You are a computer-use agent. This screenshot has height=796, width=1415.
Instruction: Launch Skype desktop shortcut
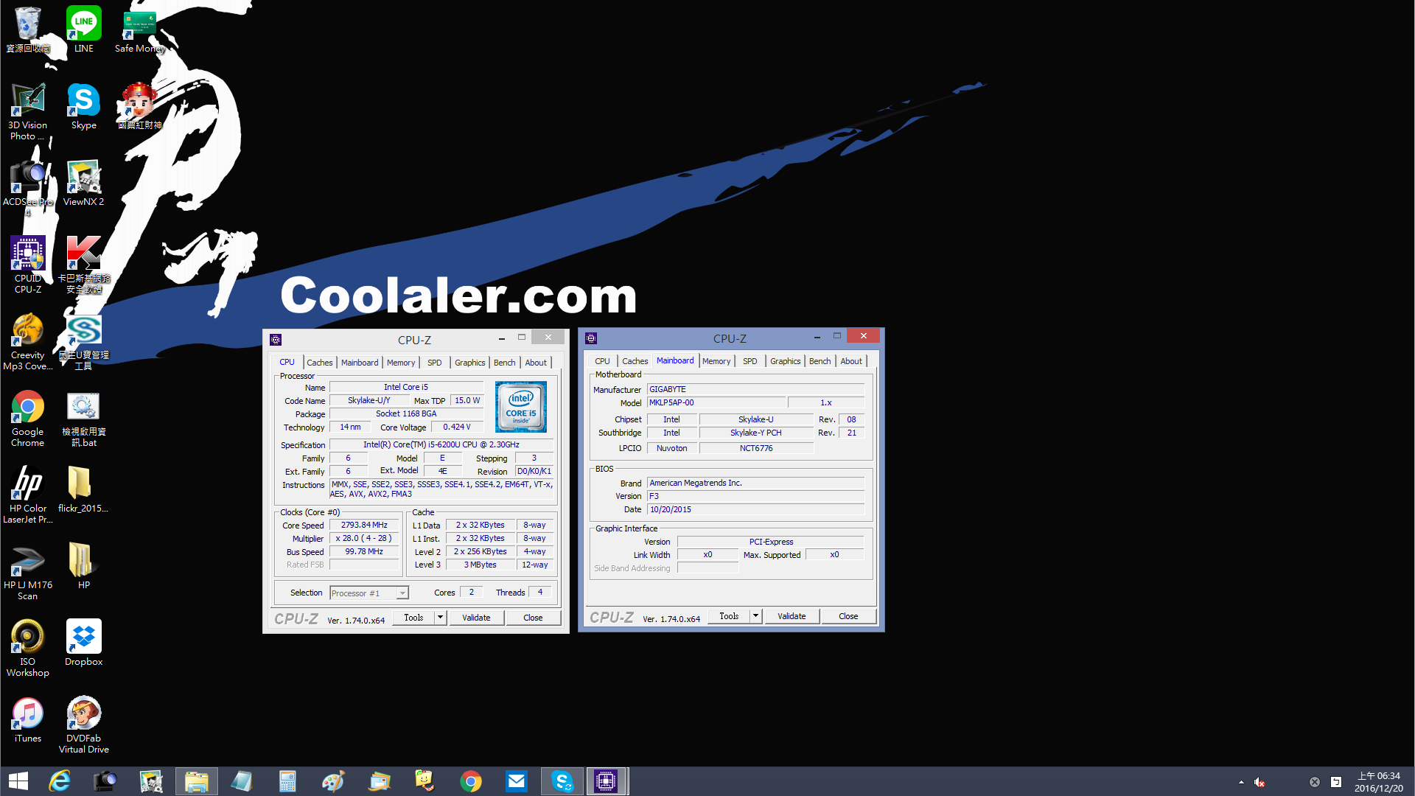[84, 107]
